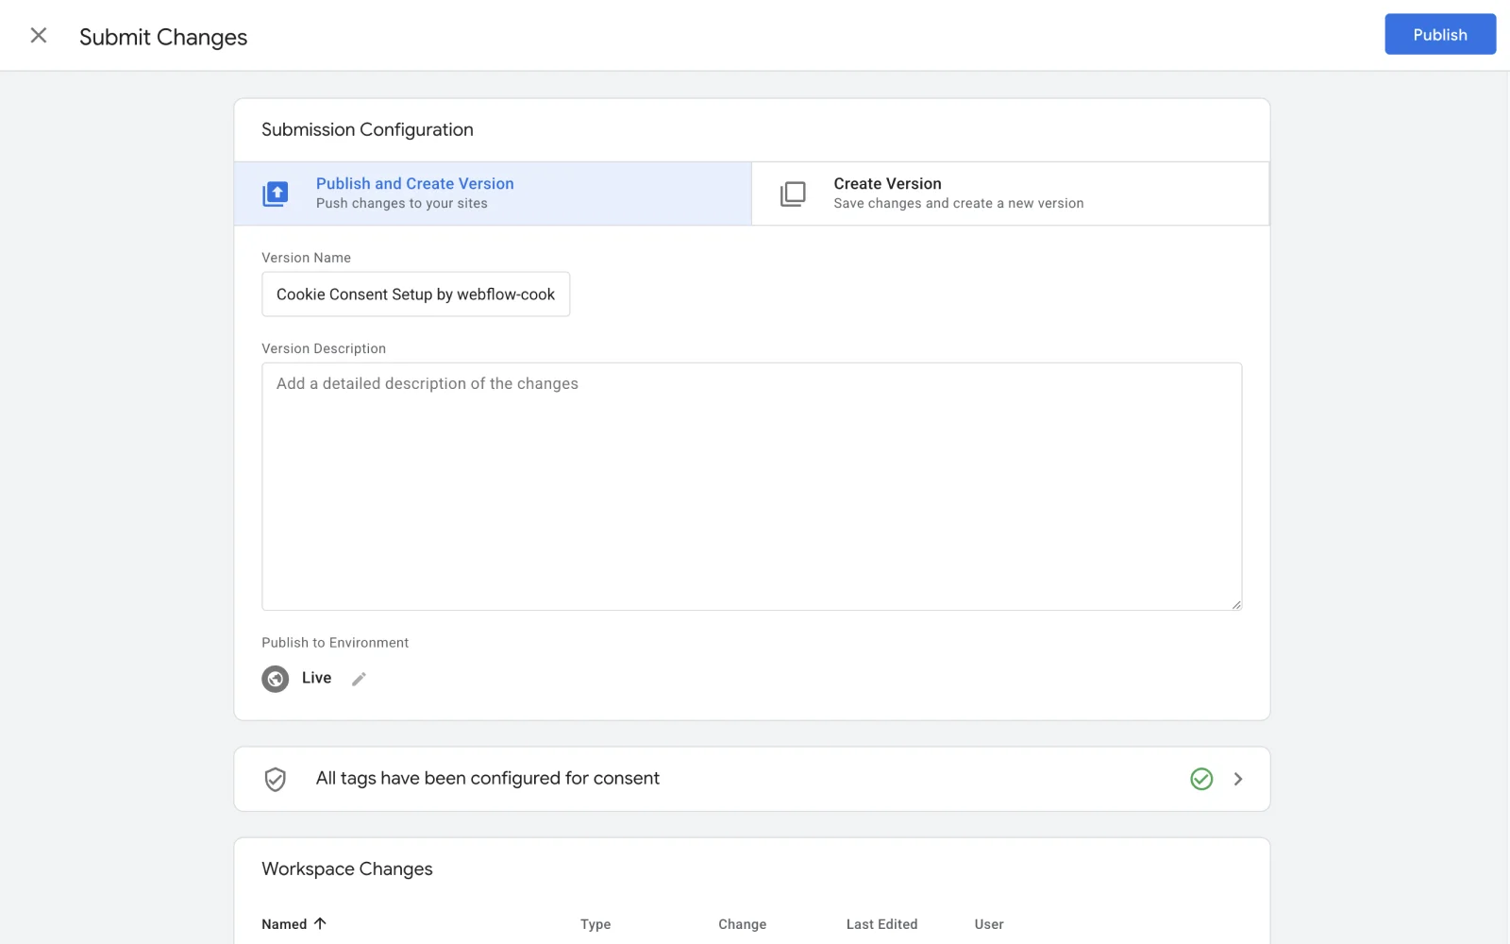The width and height of the screenshot is (1510, 944).
Task: Click the Create Version stacked-squares icon
Action: [x=793, y=194]
